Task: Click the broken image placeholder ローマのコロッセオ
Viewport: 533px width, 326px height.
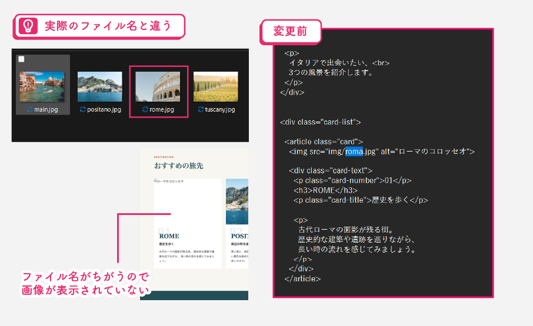Action: [169, 181]
